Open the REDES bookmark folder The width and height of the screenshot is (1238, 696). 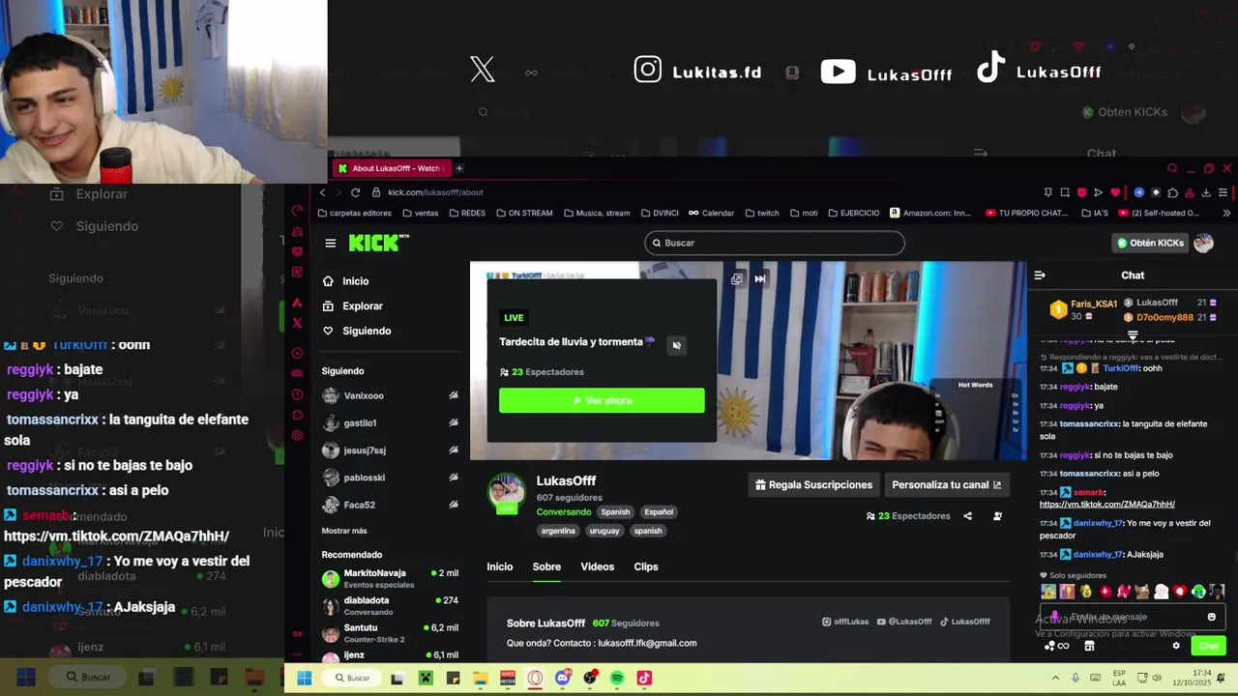coord(467,213)
